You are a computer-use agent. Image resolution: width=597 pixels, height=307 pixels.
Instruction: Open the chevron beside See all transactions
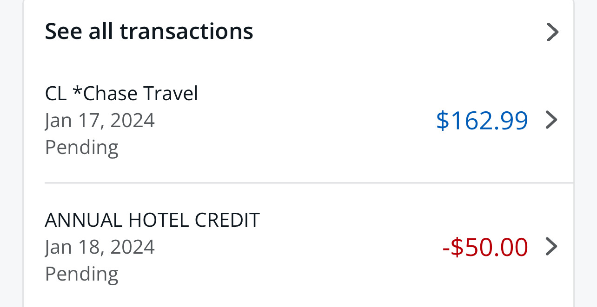552,32
